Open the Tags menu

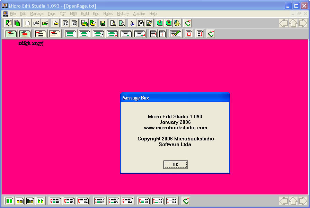pyautogui.click(x=51, y=14)
